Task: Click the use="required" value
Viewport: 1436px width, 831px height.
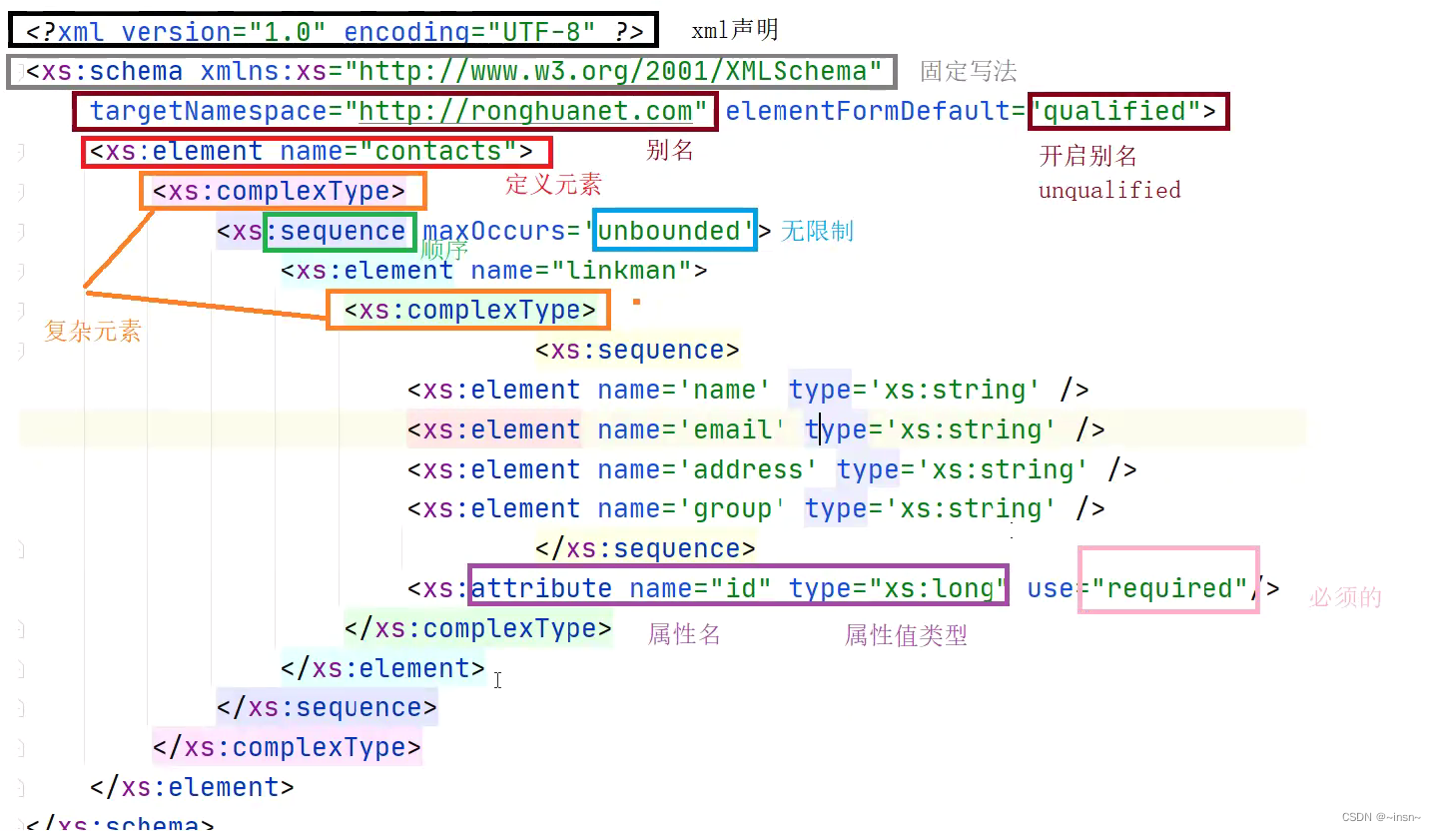Action: [x=1170, y=588]
